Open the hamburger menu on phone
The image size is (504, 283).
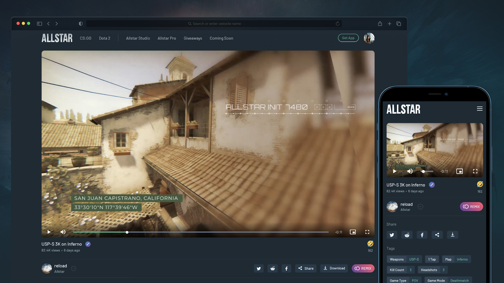(x=480, y=109)
